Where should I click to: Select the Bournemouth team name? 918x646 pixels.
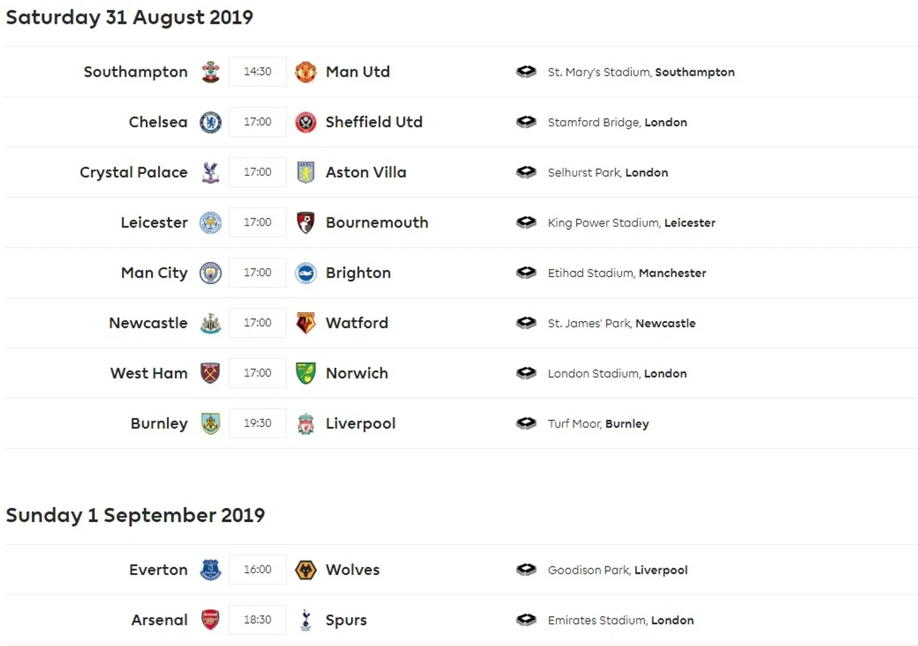tap(377, 222)
